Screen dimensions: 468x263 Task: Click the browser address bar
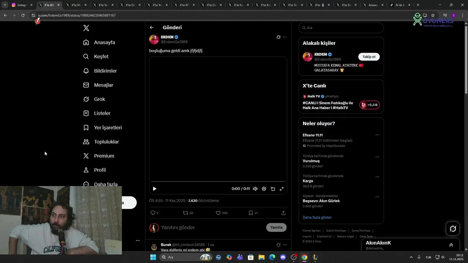(219, 15)
